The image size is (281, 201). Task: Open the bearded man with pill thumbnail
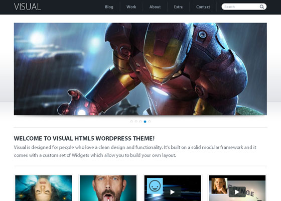tap(108, 188)
